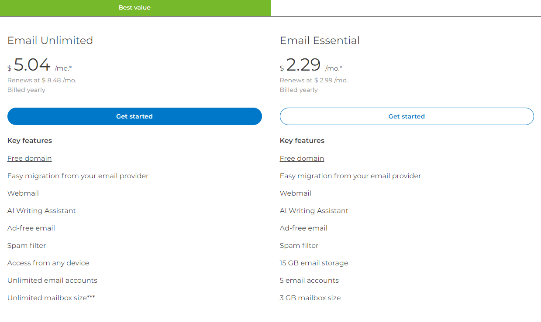
Task: Click Unlimited email accounts in left column
Action: [52, 280]
